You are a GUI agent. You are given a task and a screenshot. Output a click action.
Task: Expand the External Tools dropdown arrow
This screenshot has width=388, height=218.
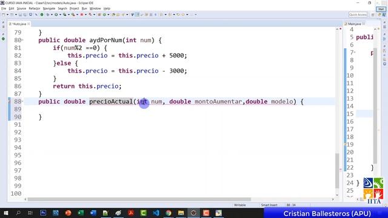[x=77, y=15]
